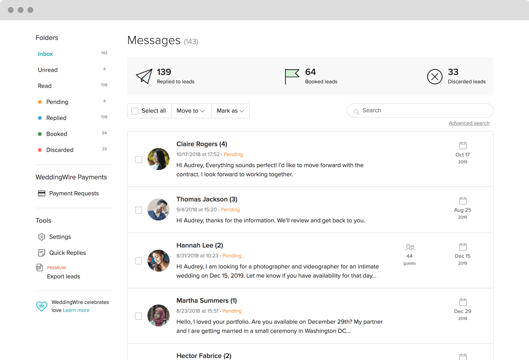The width and height of the screenshot is (529, 360).
Task: Show Discarded messages folder
Action: pos(60,150)
